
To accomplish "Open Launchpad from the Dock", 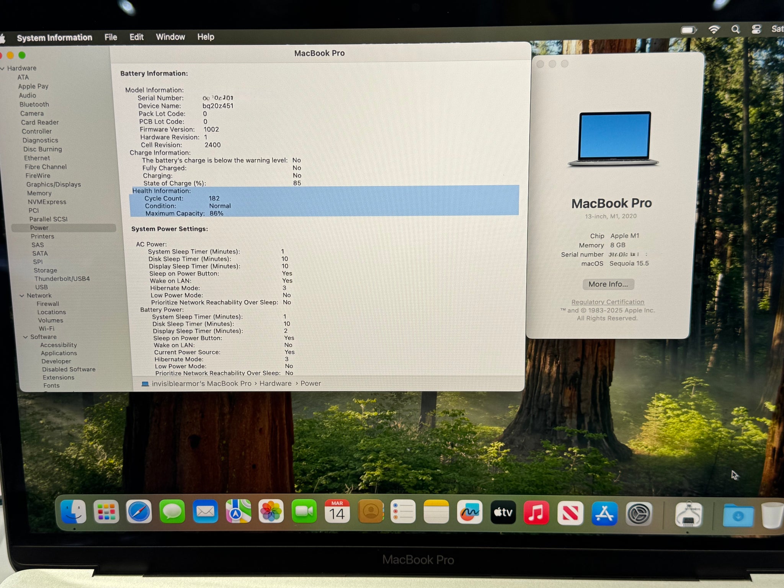I will tap(106, 512).
